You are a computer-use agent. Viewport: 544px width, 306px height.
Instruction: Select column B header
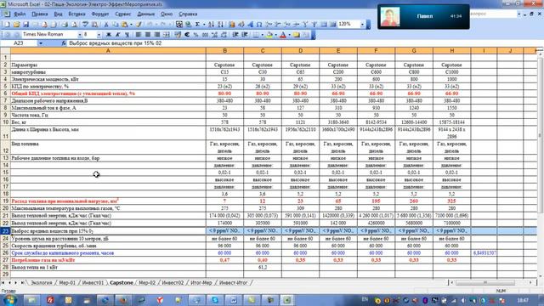[224, 51]
